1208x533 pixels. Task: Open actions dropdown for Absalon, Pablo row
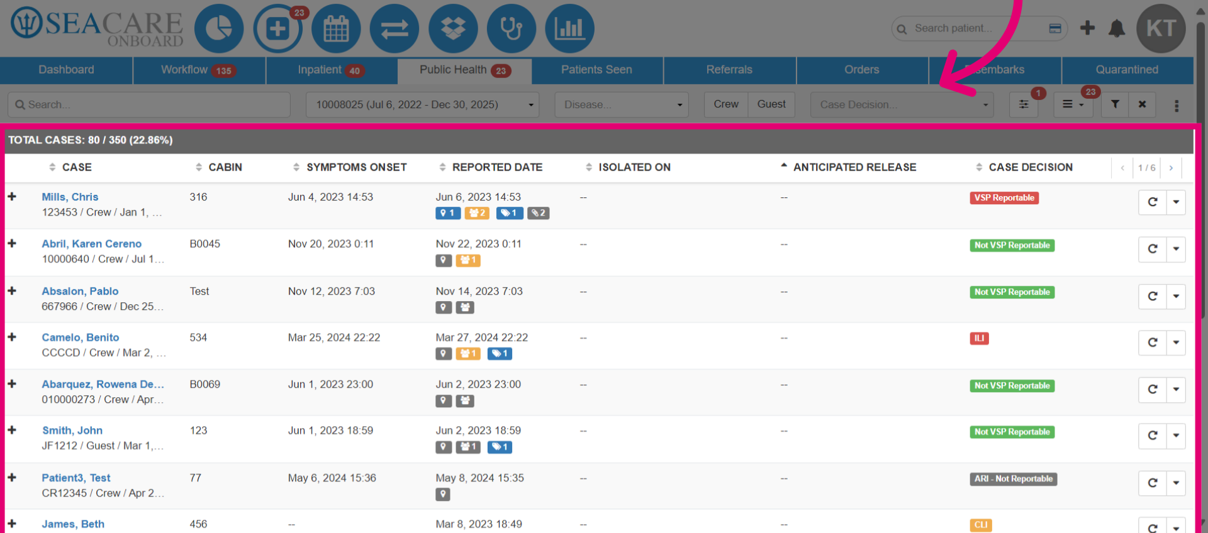pos(1176,296)
